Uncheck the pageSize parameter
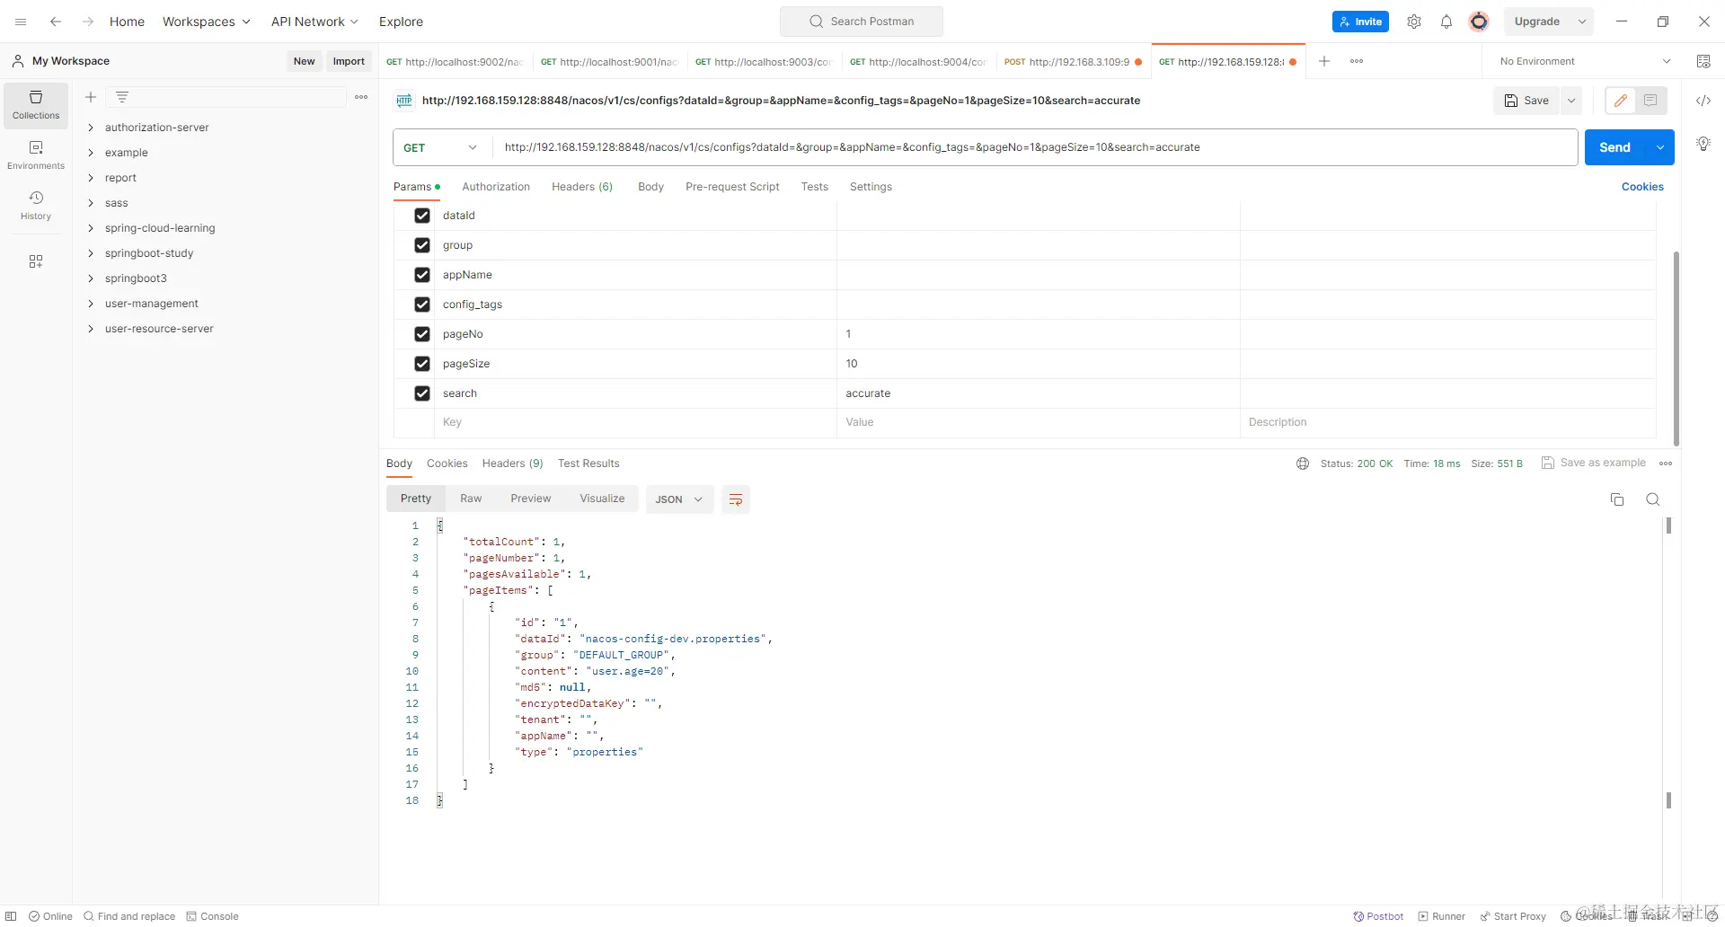Image resolution: width=1725 pixels, height=927 pixels. [x=422, y=364]
